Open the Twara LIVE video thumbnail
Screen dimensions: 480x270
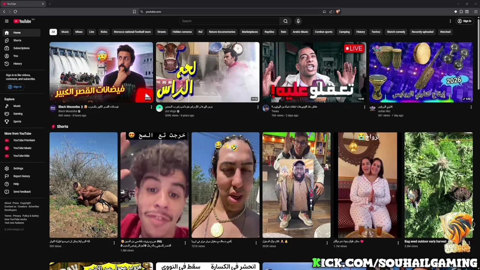(x=314, y=72)
